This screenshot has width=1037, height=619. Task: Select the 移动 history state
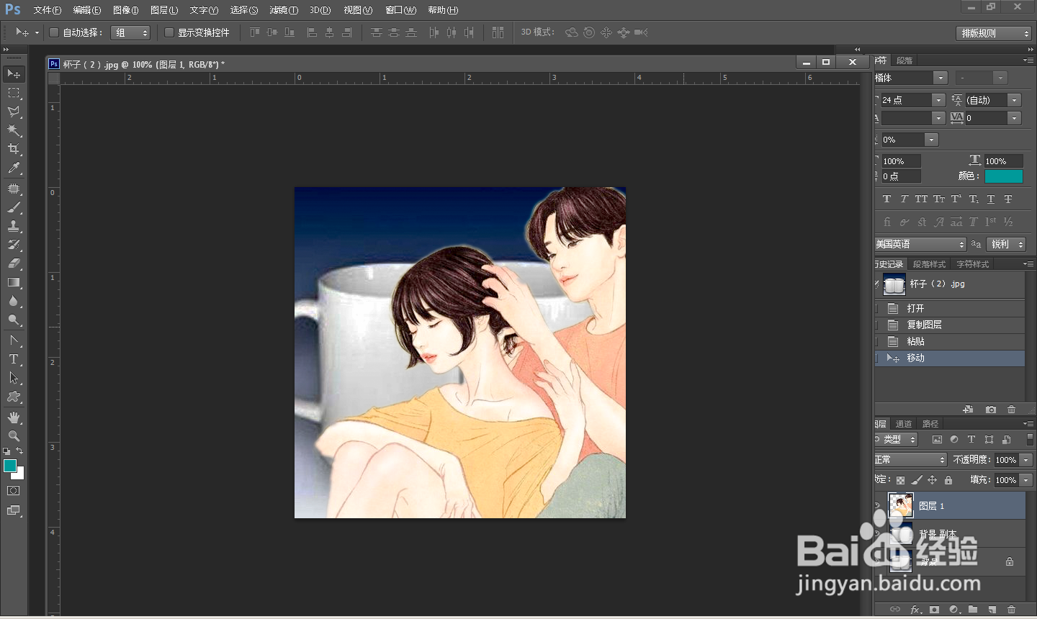pos(949,358)
